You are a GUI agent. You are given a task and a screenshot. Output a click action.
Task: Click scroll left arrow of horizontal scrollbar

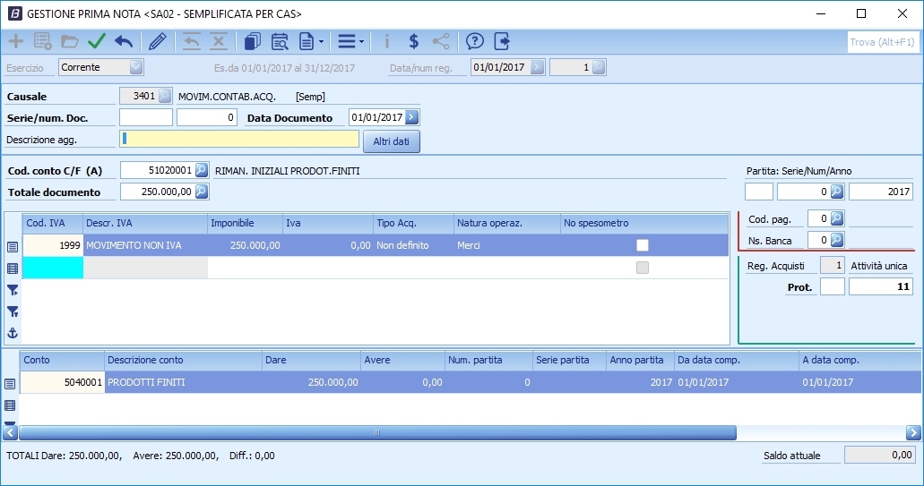[10, 433]
